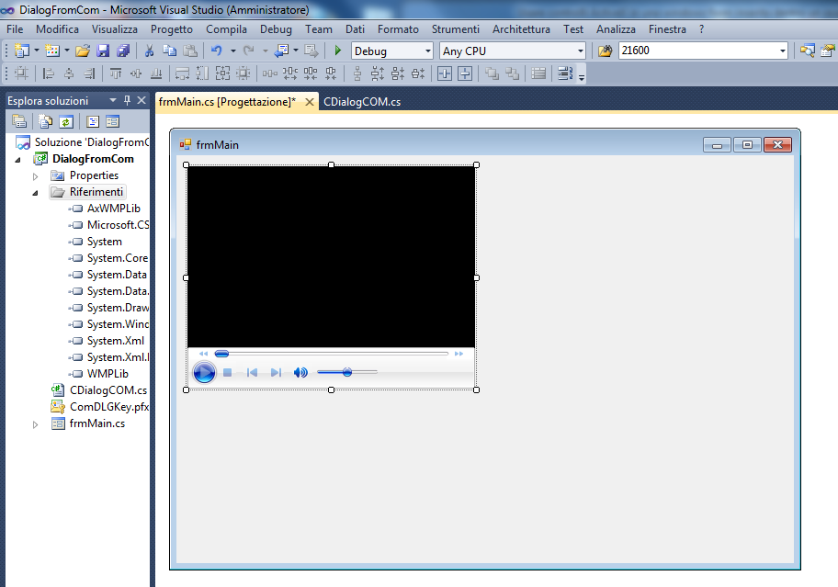This screenshot has width=838, height=587.
Task: Expand the Properties folder node
Action: coord(35,176)
